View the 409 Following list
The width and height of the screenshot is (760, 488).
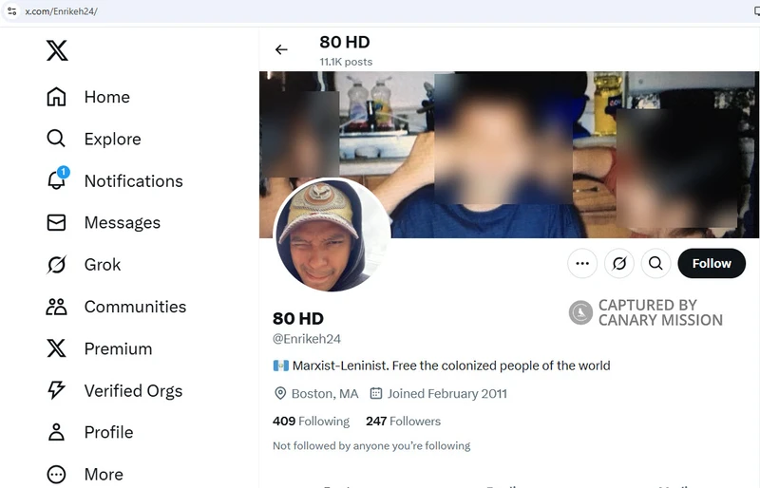pos(311,421)
